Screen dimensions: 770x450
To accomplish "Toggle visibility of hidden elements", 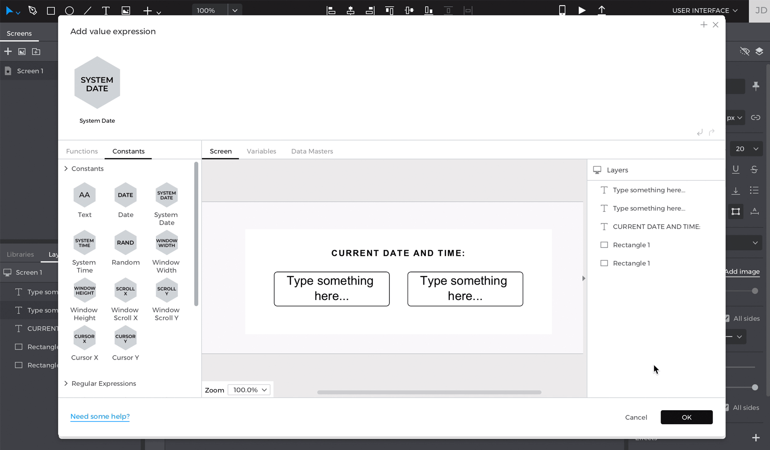I will (x=744, y=51).
